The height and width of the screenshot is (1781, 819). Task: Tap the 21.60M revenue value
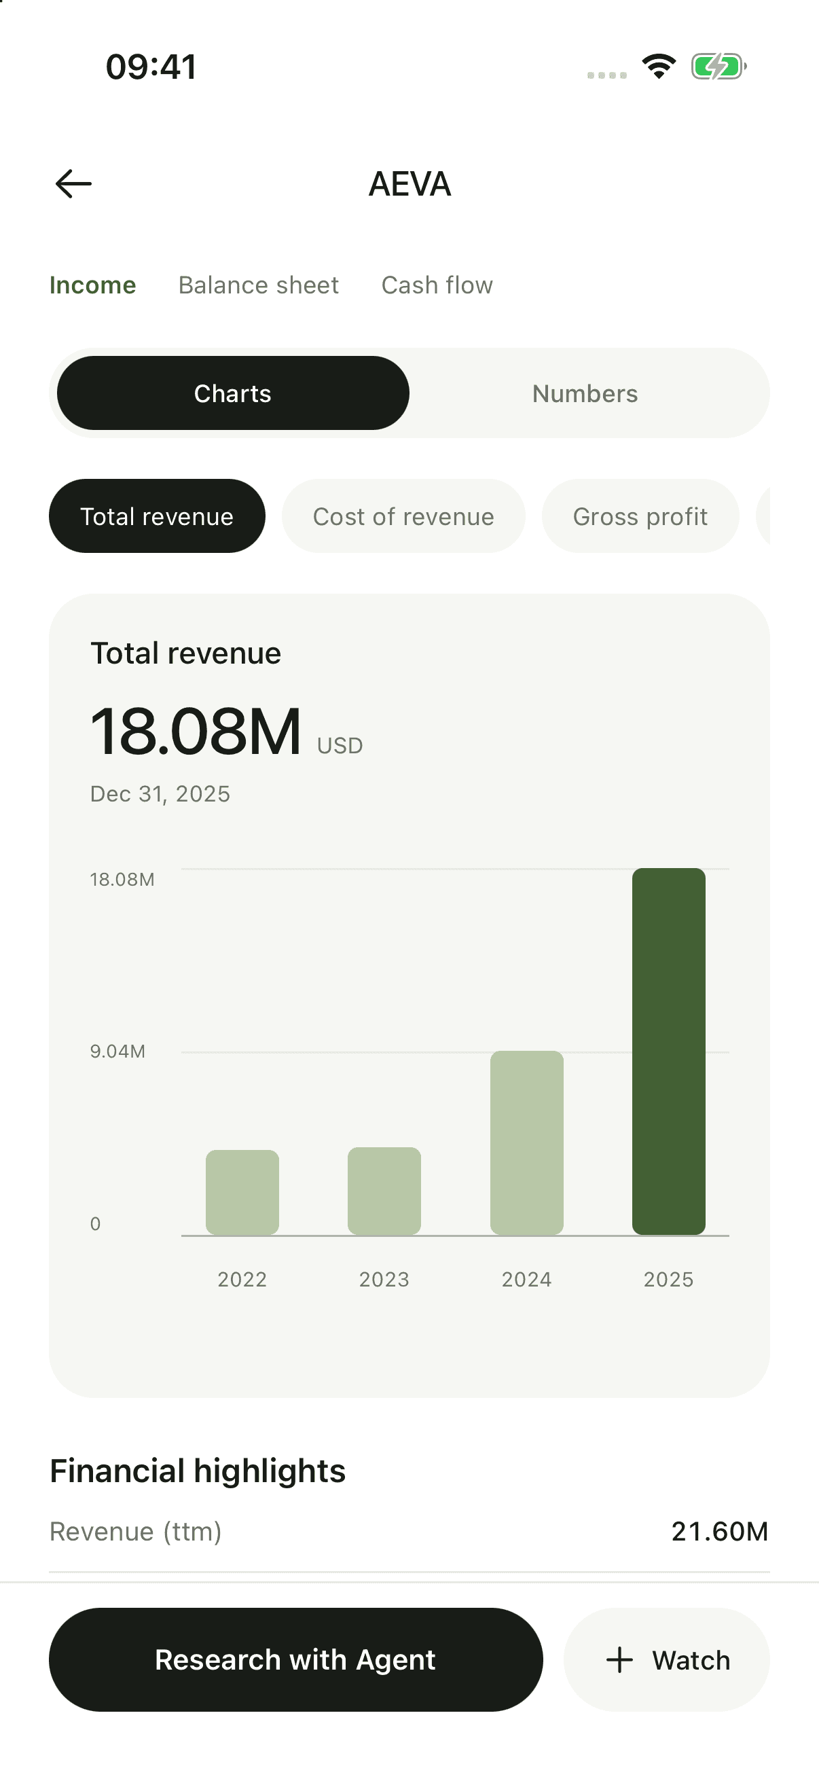point(719,1532)
